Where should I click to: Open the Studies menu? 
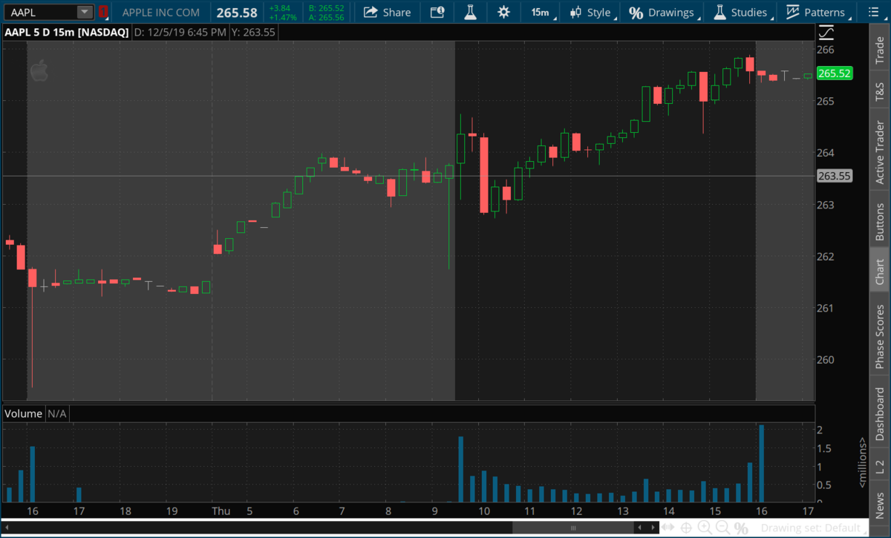point(741,12)
